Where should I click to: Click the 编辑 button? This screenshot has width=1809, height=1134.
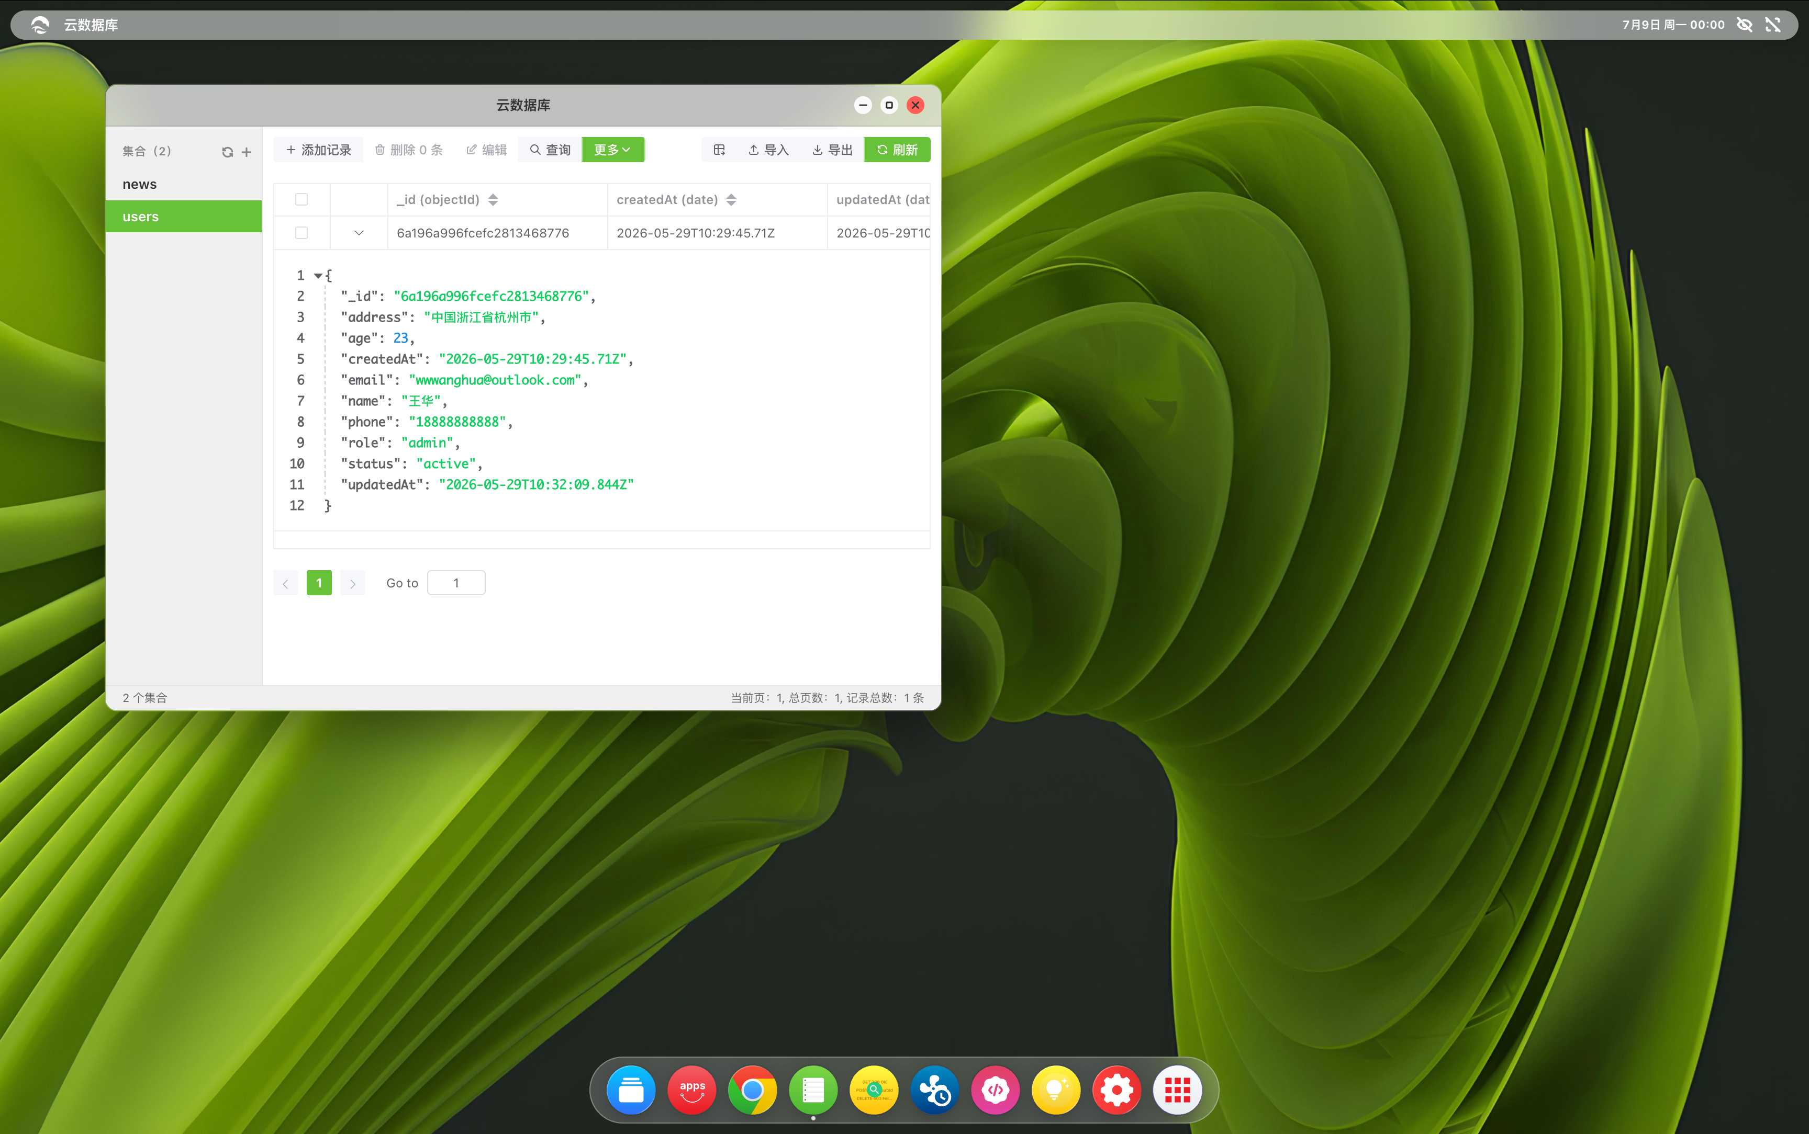486,150
